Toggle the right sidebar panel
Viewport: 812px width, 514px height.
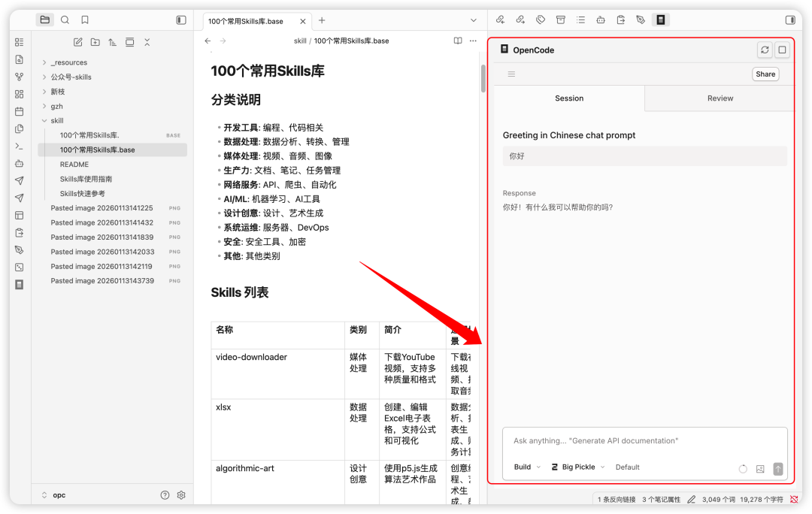click(789, 20)
